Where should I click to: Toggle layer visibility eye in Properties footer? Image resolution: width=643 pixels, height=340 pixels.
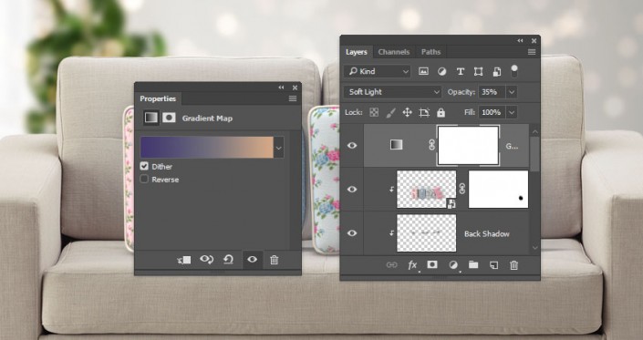(253, 259)
